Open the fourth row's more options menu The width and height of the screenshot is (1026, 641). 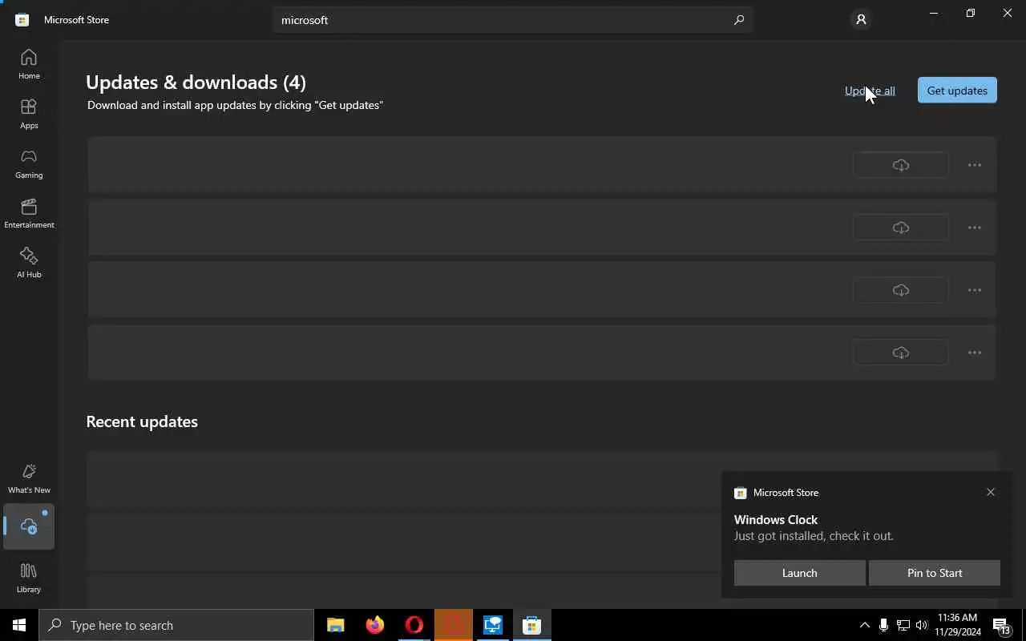click(975, 353)
